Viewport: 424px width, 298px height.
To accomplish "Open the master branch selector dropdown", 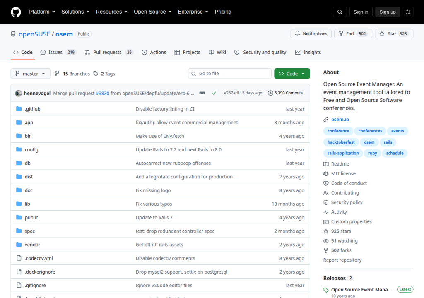I will (30, 74).
